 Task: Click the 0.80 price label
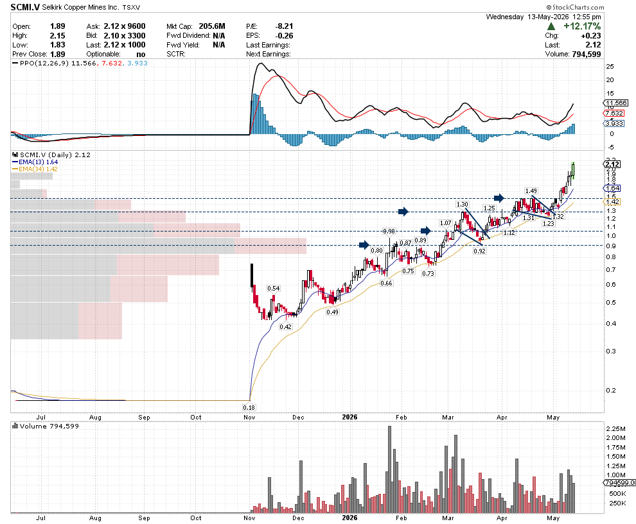coord(377,250)
